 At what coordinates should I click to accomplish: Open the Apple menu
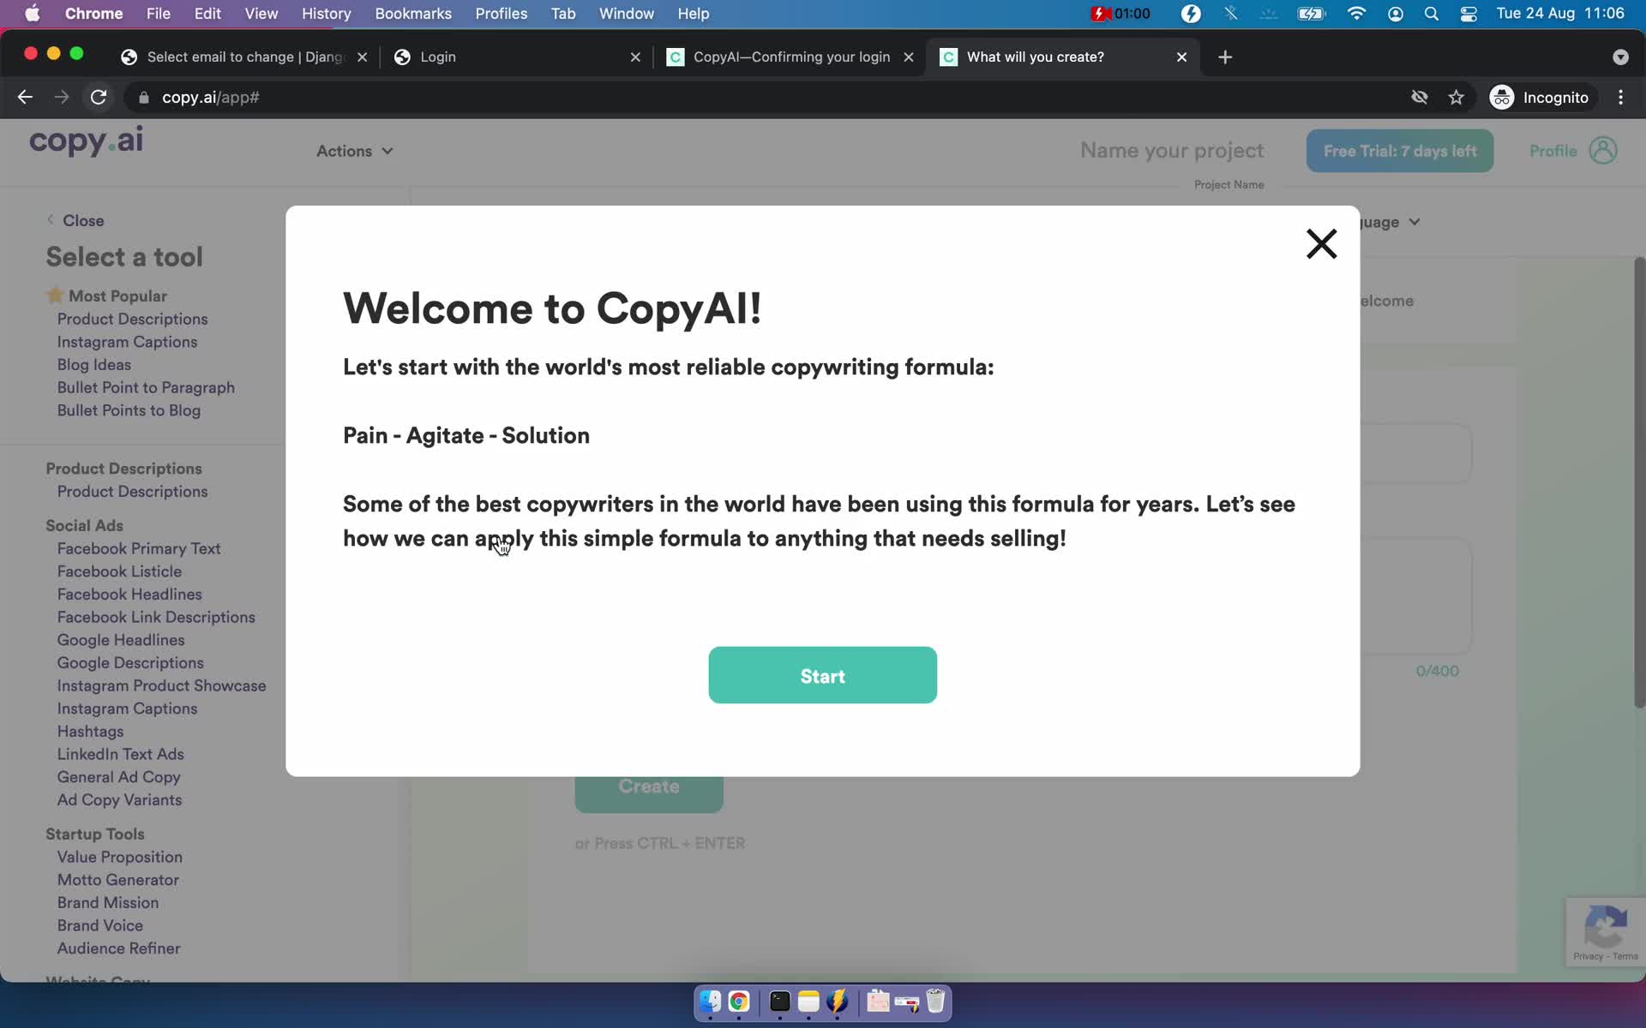(x=32, y=13)
